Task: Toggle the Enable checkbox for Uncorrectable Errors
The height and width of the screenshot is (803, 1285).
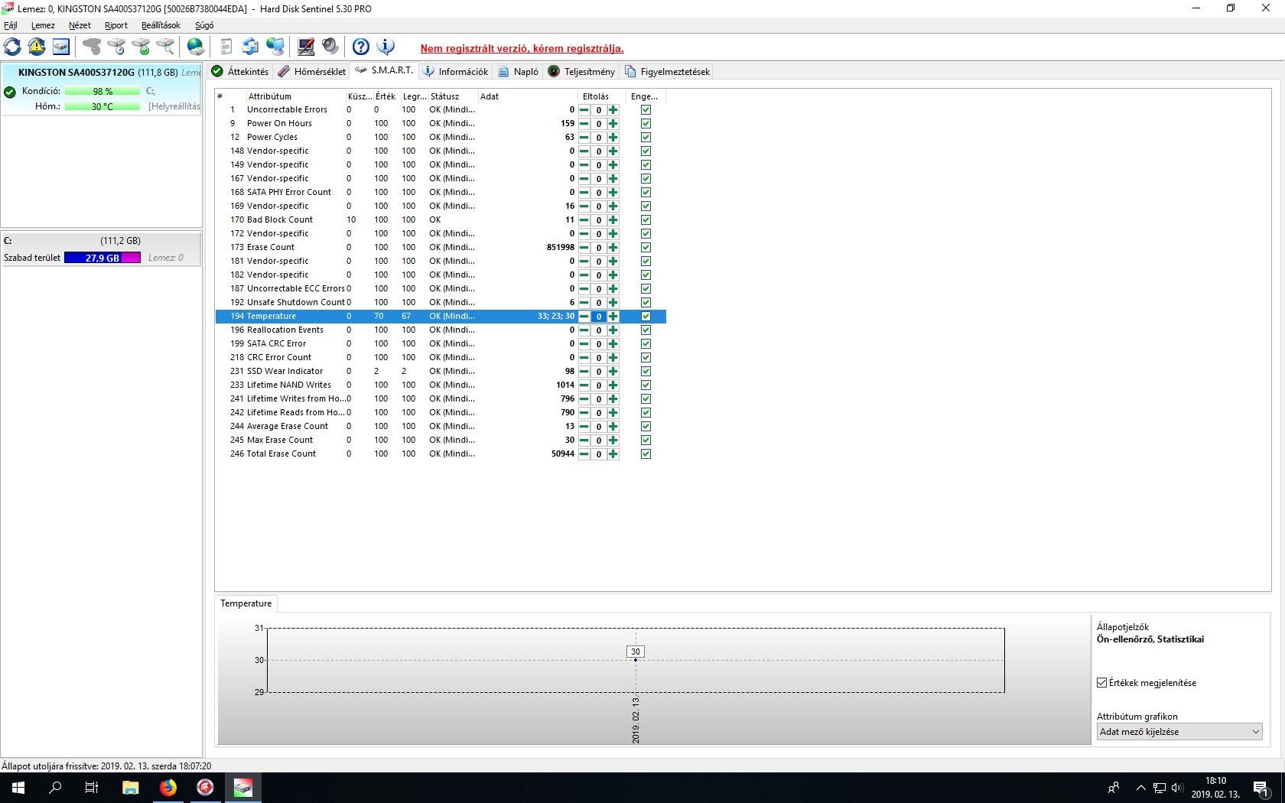Action: coord(646,110)
